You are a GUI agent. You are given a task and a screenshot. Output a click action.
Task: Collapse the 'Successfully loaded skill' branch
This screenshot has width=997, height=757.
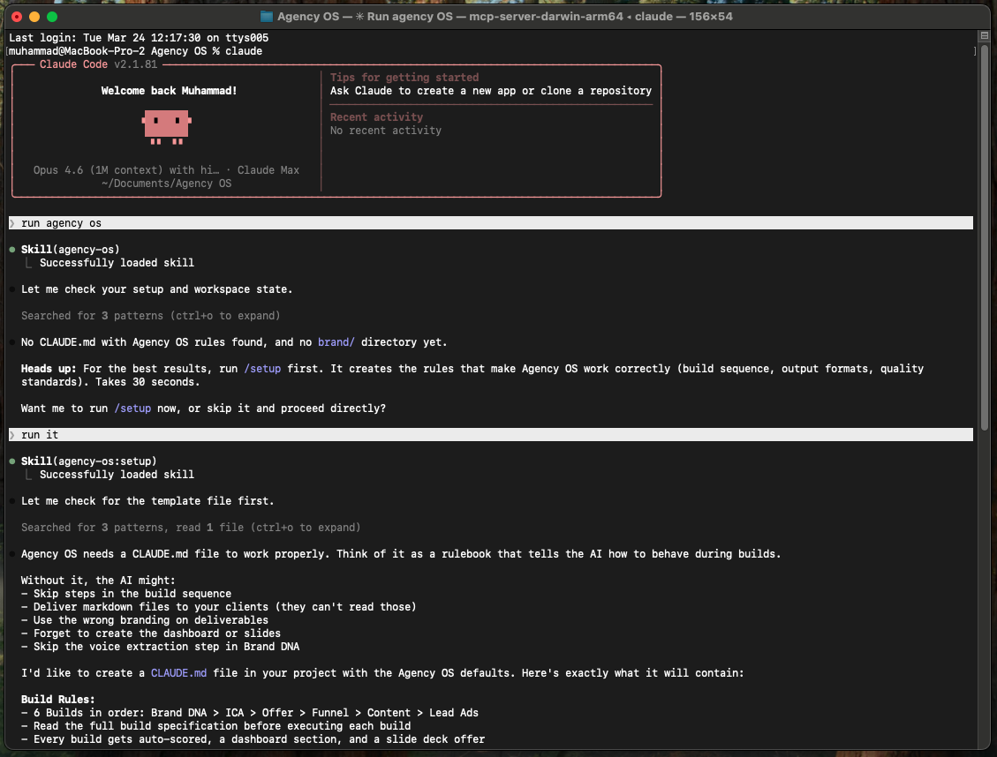28,262
